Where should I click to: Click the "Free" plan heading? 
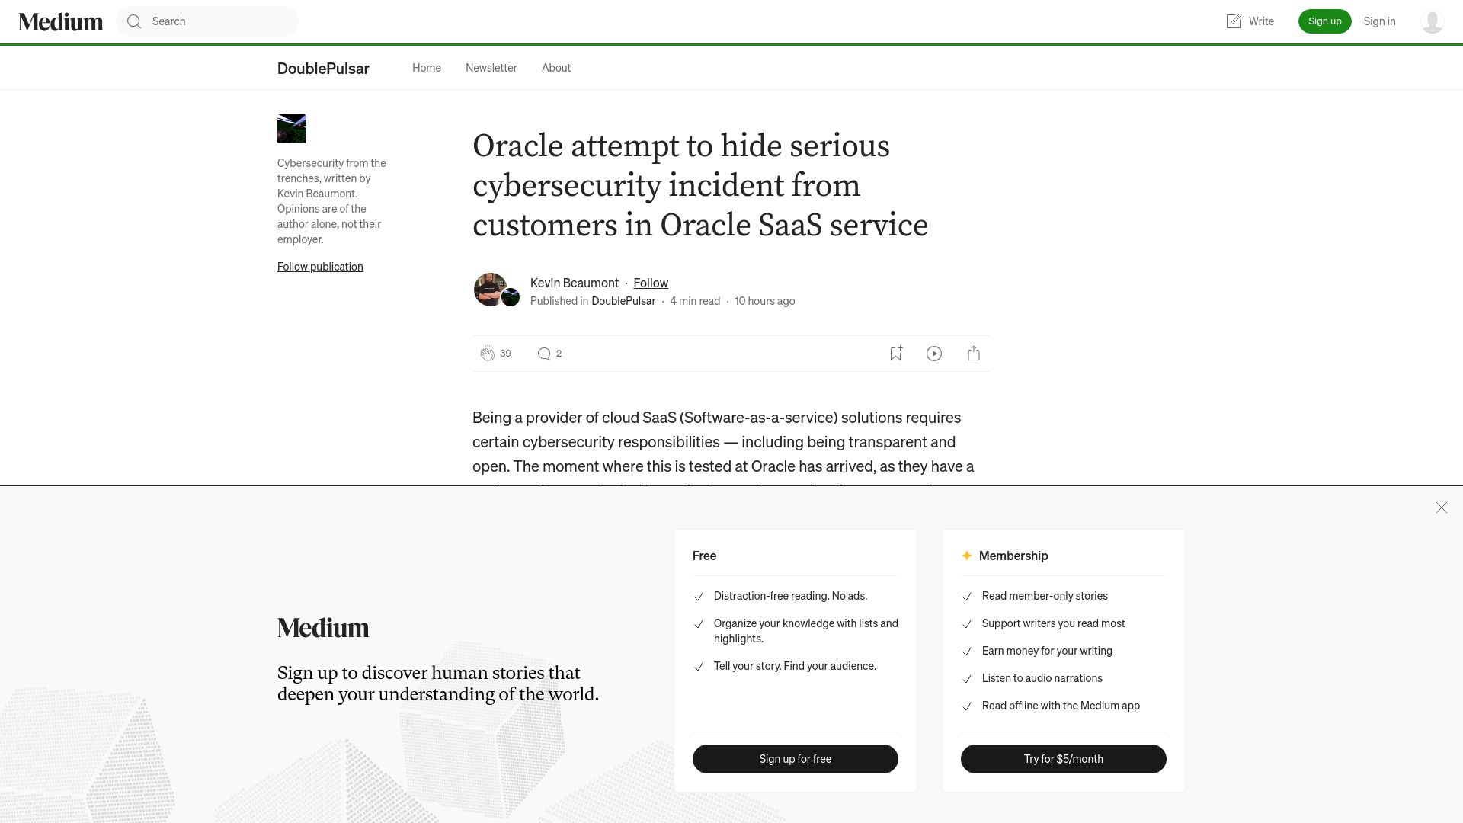704,556
